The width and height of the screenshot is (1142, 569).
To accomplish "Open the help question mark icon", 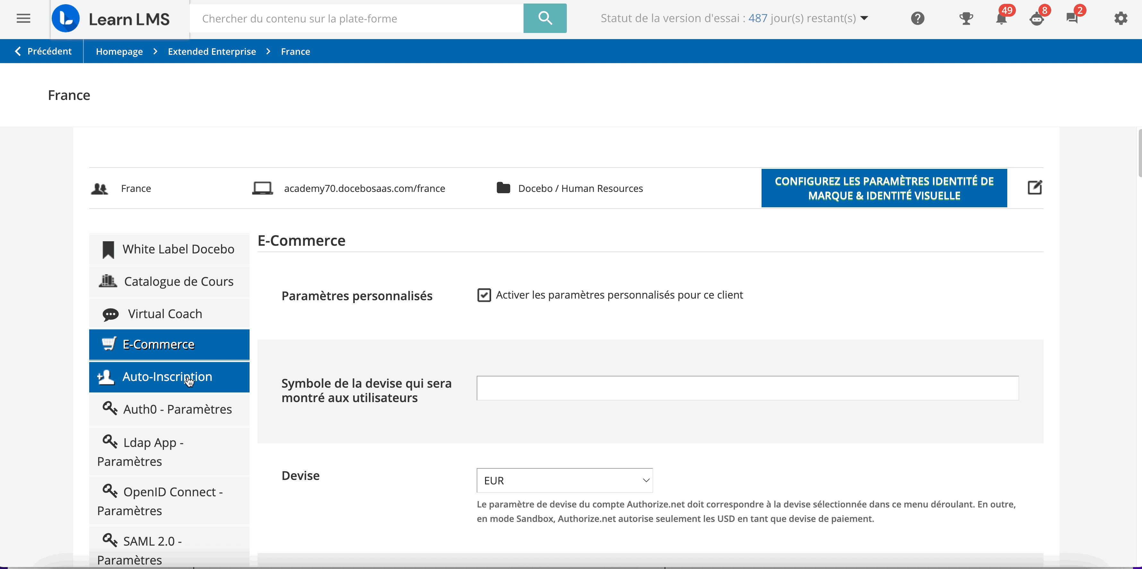I will 917,19.
